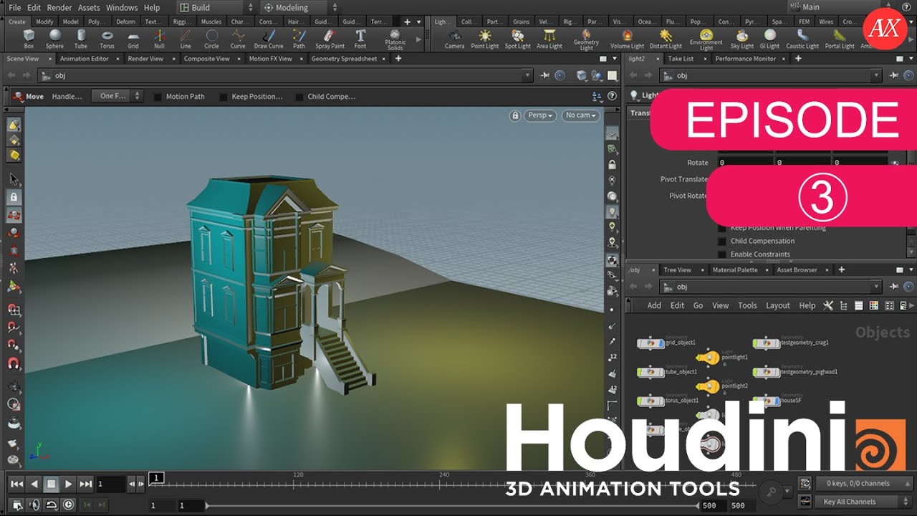Click the frame 1 timeline marker

pos(157,477)
